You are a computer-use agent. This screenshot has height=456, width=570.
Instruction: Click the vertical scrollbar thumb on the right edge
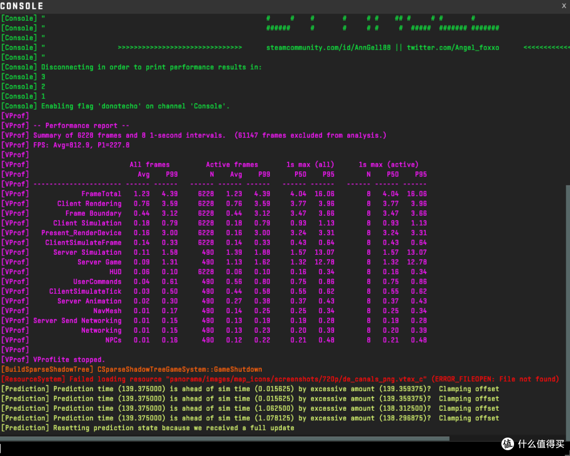click(567, 309)
